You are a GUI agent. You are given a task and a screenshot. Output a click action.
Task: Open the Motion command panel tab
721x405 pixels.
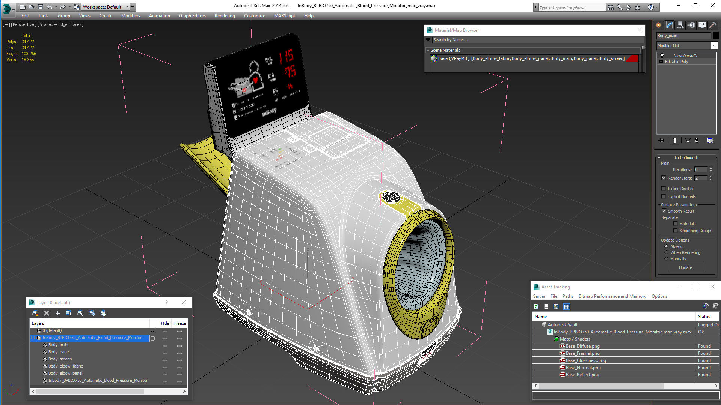point(692,25)
